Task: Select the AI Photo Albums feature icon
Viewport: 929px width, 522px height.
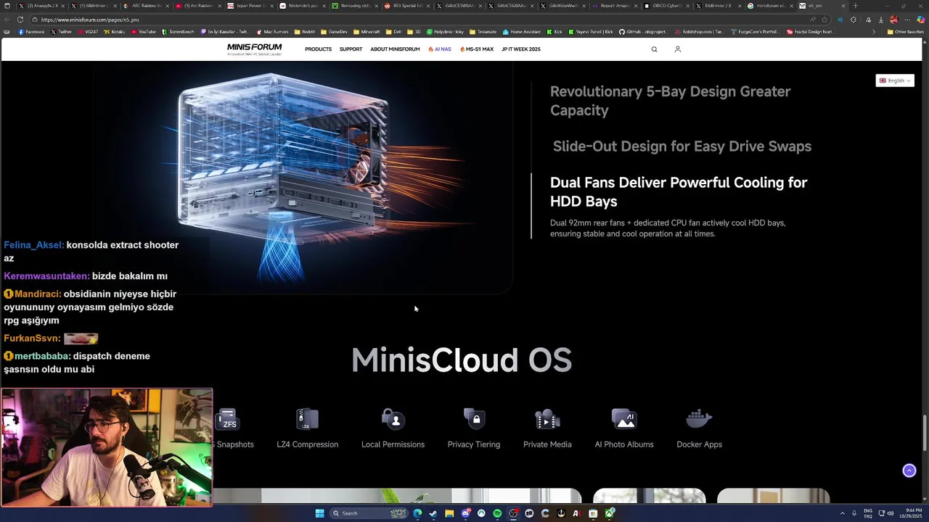Action: pos(624,419)
